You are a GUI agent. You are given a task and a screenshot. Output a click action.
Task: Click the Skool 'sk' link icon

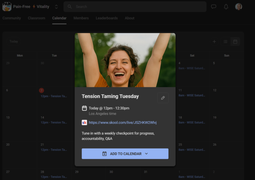pos(84,122)
